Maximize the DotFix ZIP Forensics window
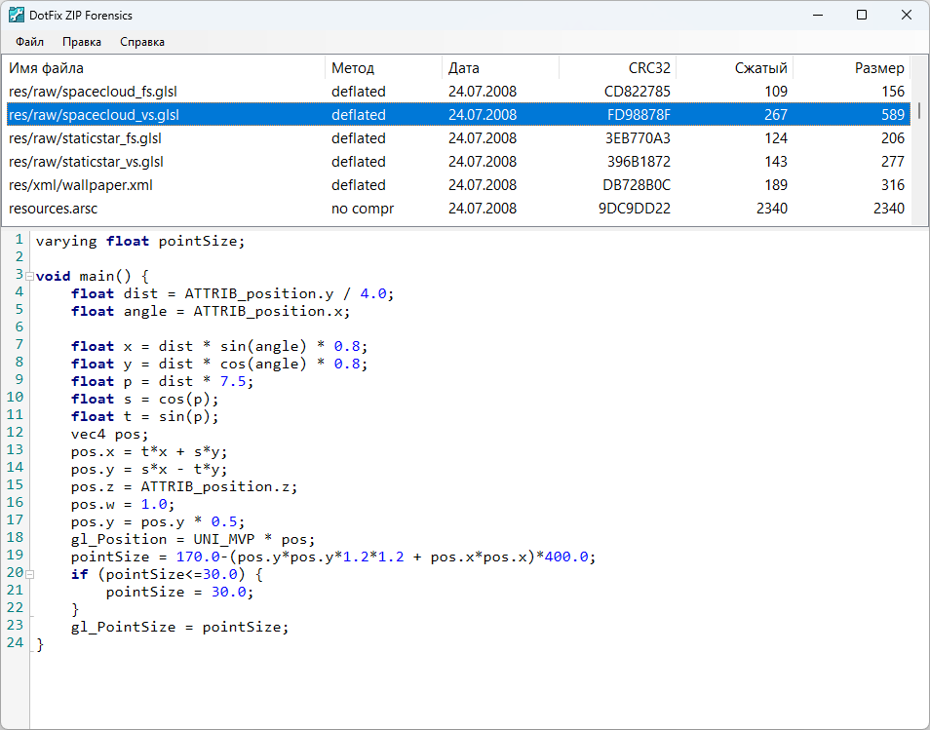This screenshot has height=730, width=930. point(862,15)
